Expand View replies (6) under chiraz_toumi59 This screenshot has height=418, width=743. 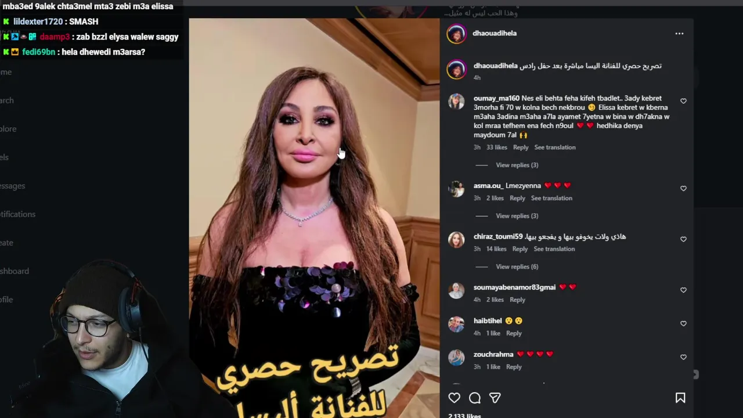(517, 266)
